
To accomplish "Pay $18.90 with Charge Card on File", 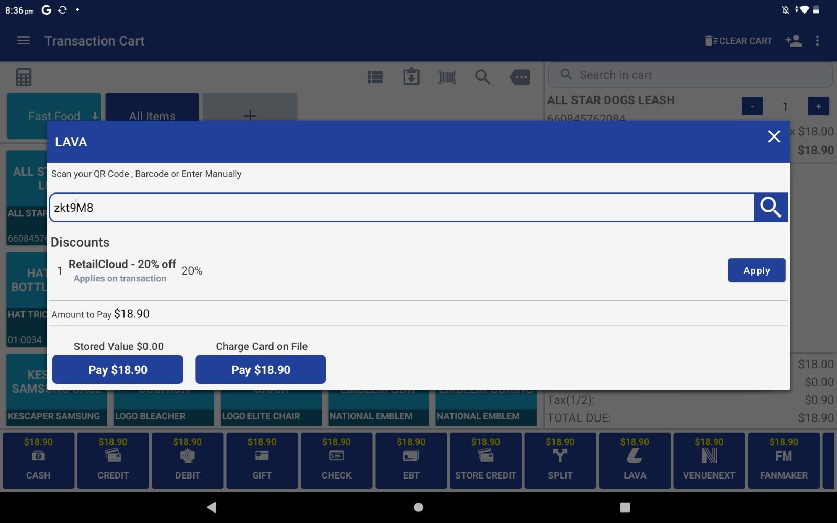I will pyautogui.click(x=261, y=370).
